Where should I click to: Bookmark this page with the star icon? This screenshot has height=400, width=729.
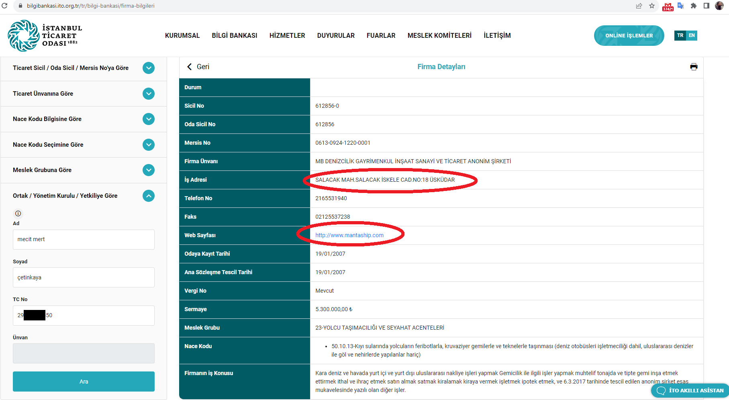(652, 6)
